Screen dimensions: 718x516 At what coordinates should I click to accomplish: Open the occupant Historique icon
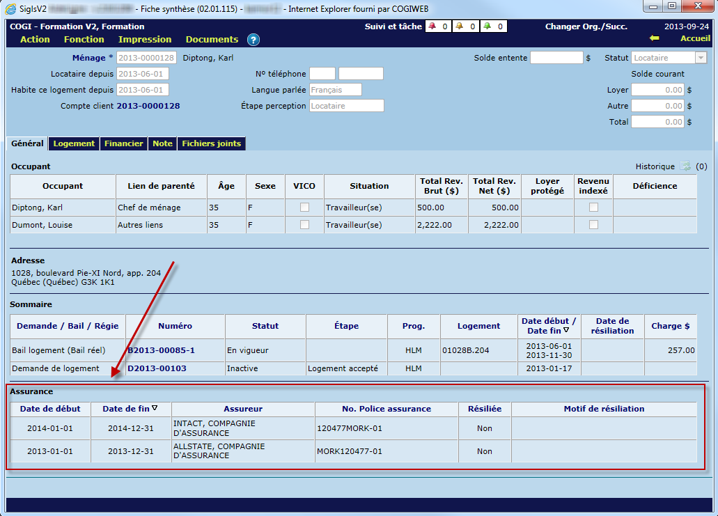(685, 166)
